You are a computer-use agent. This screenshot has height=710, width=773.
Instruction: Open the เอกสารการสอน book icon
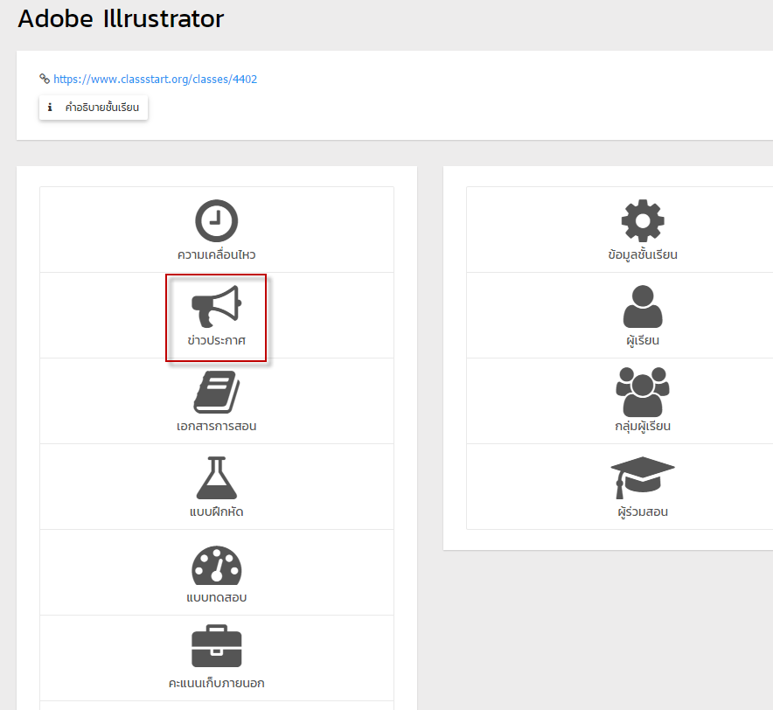(216, 392)
